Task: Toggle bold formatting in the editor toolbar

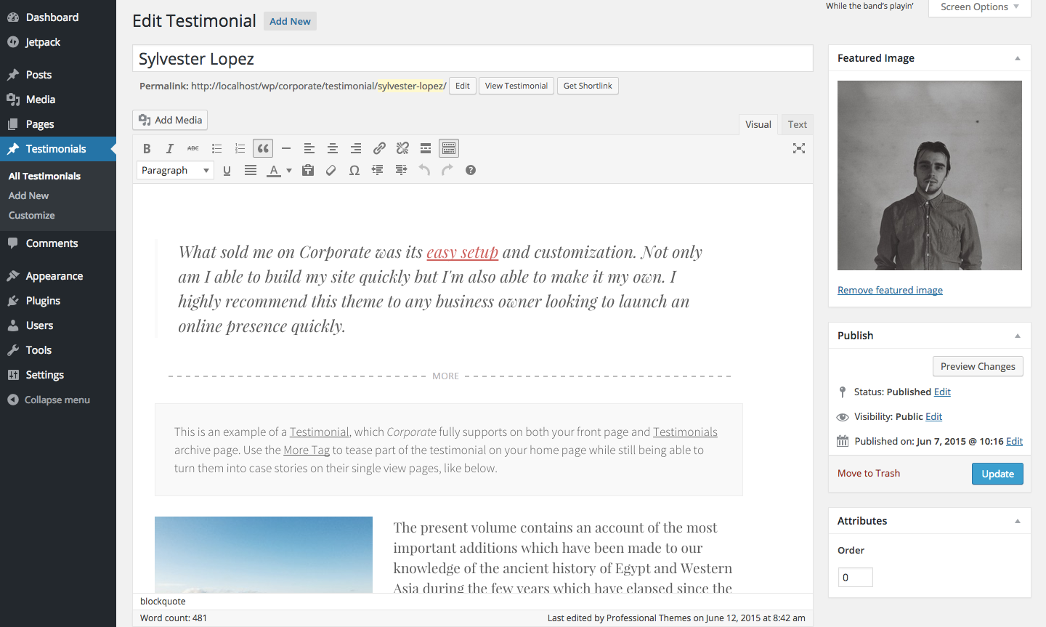Action: pos(147,148)
